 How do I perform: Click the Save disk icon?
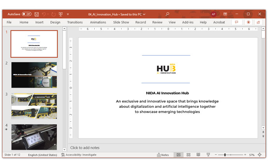[37, 14]
